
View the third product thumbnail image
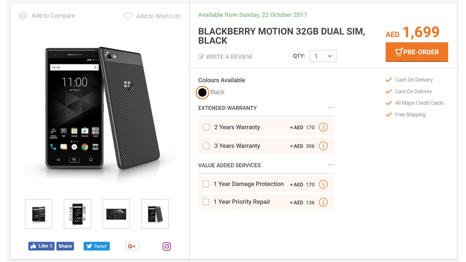click(x=116, y=214)
